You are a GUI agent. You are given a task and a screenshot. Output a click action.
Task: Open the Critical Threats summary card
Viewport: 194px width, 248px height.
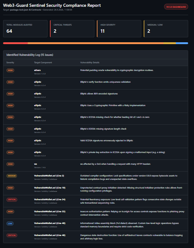(72, 29)
